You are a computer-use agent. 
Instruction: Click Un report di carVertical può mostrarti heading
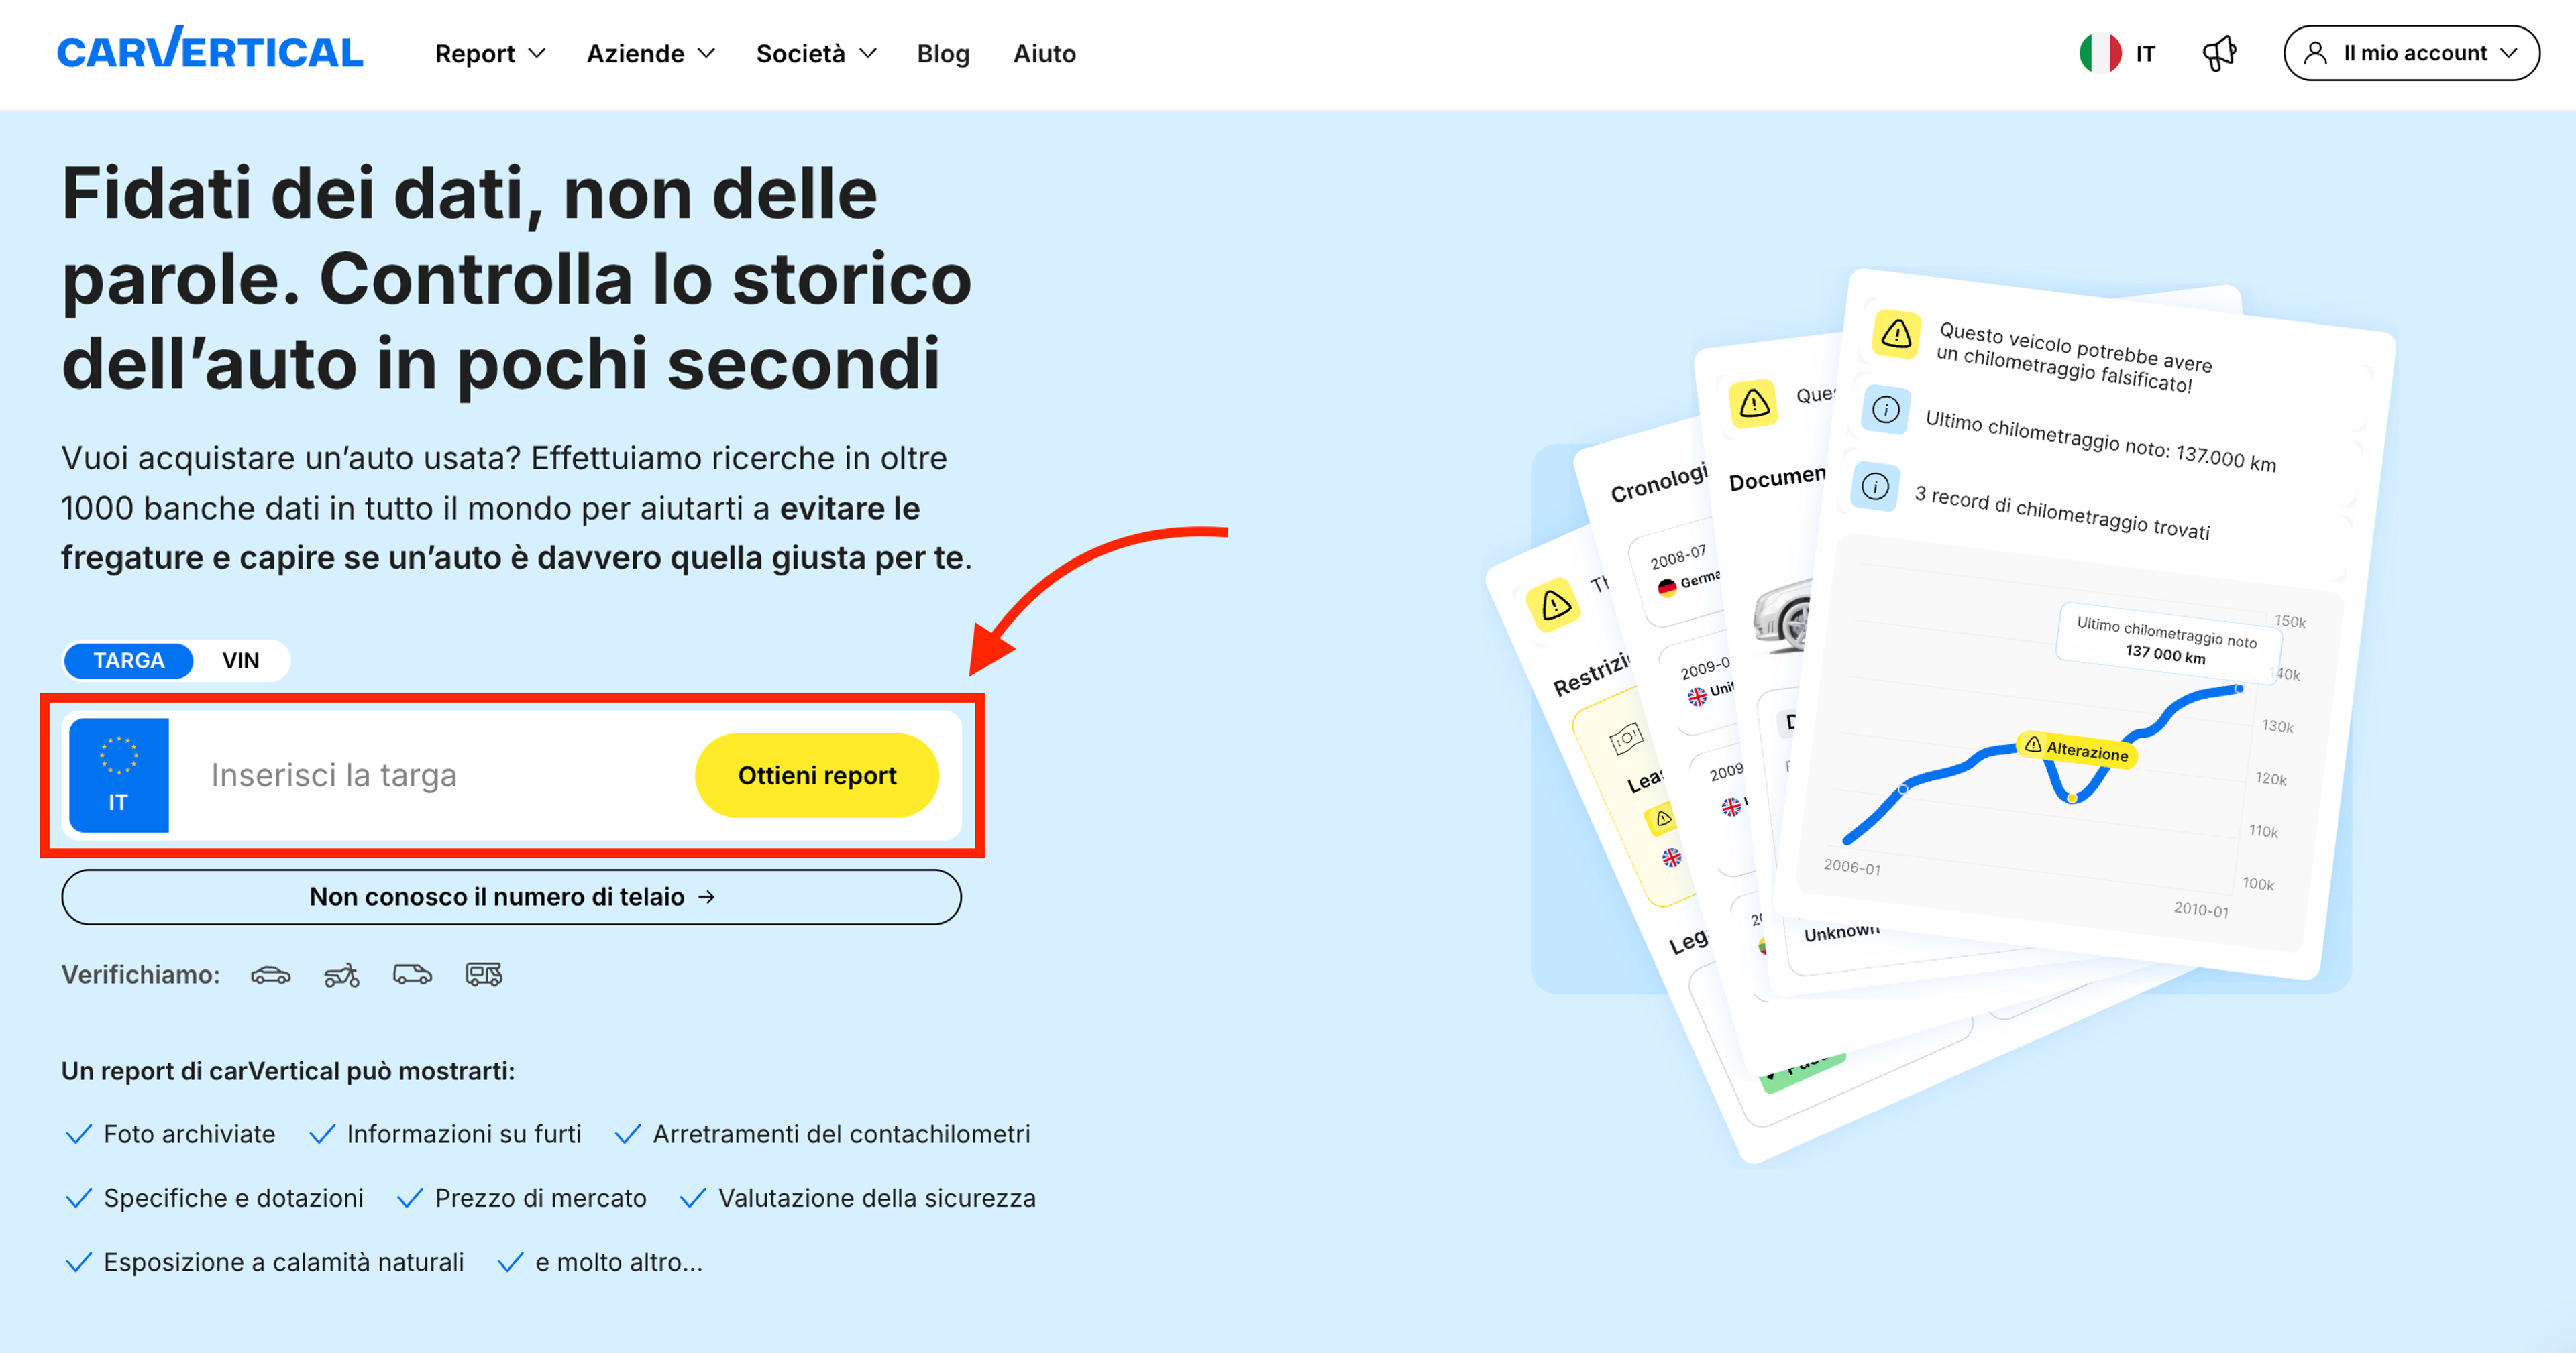coord(288,1071)
